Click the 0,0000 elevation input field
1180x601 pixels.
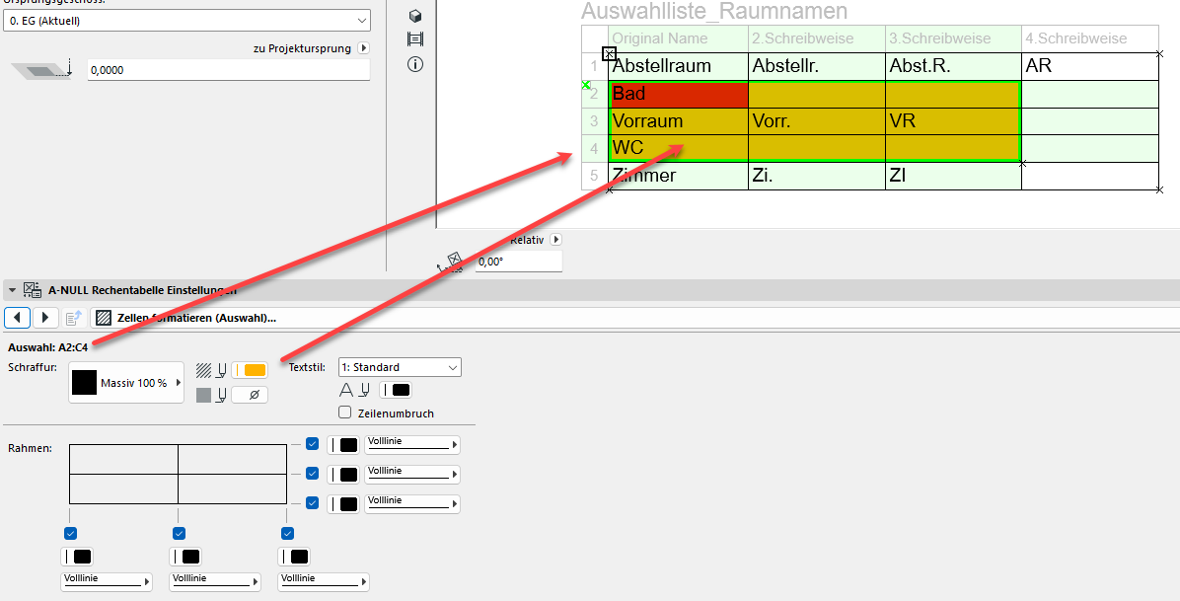point(229,70)
